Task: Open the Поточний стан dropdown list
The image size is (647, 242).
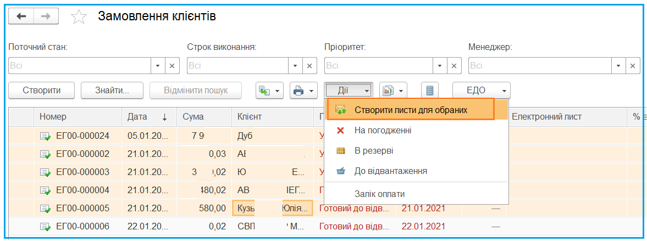Action: (158, 65)
